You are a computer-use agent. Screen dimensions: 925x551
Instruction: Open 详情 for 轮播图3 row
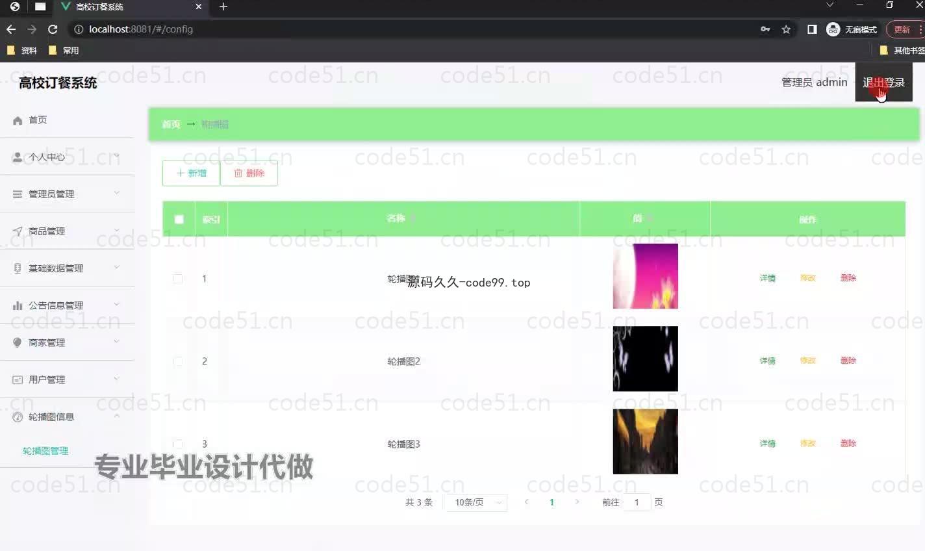(x=768, y=443)
